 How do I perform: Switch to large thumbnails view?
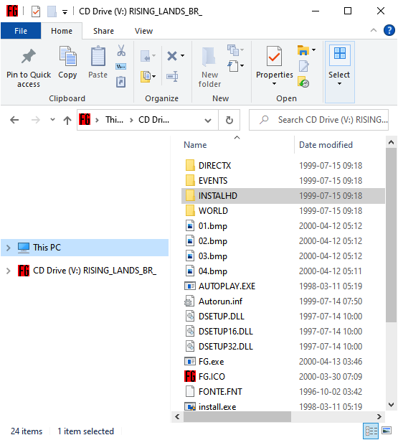click(x=387, y=431)
